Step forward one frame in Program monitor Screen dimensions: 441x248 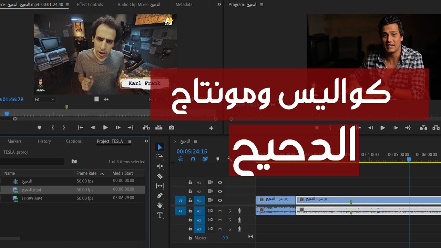pyautogui.click(x=396, y=127)
